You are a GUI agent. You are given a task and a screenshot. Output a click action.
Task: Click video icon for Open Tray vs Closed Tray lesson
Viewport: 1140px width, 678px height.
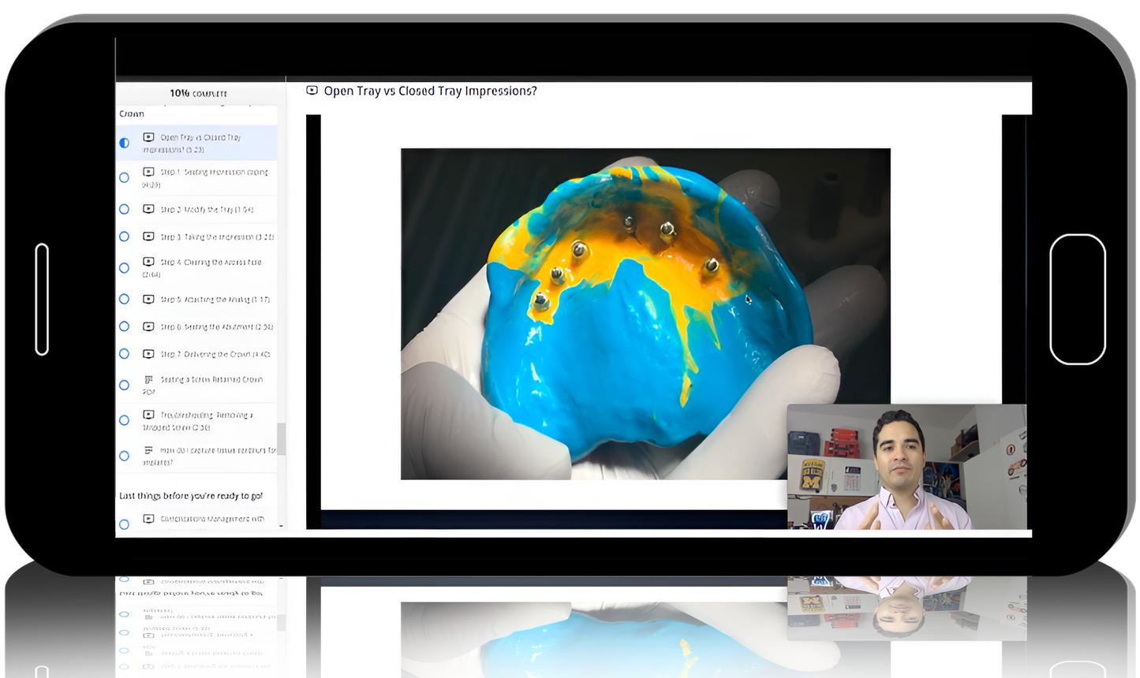pos(148,137)
